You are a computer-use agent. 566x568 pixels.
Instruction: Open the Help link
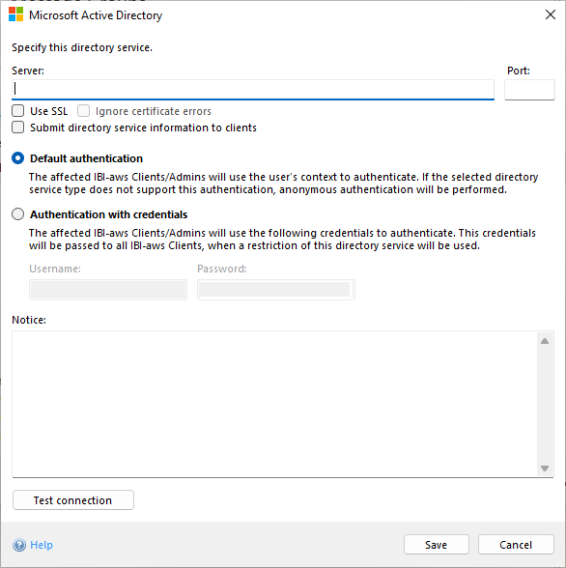pos(42,545)
